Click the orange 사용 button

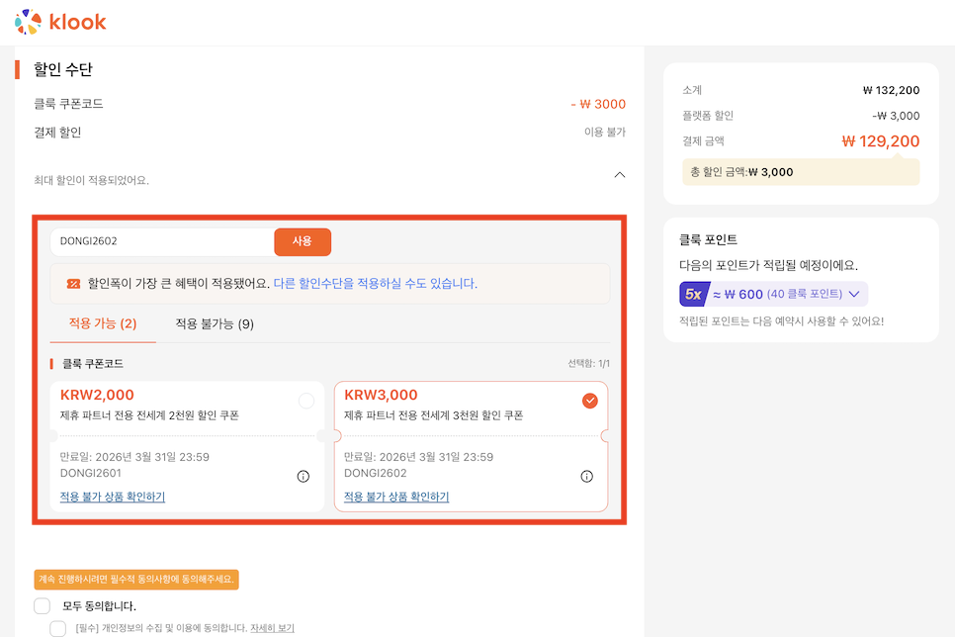click(303, 241)
